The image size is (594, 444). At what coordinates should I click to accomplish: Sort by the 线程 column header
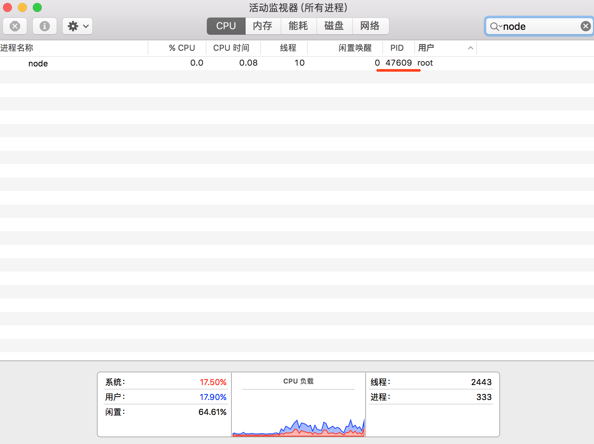click(284, 48)
